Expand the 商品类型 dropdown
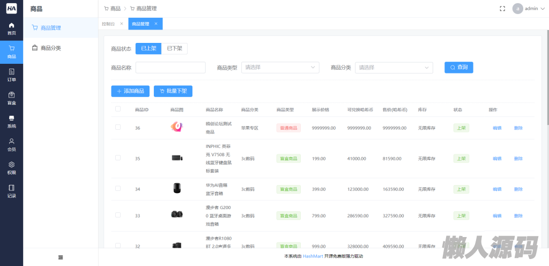 280,68
